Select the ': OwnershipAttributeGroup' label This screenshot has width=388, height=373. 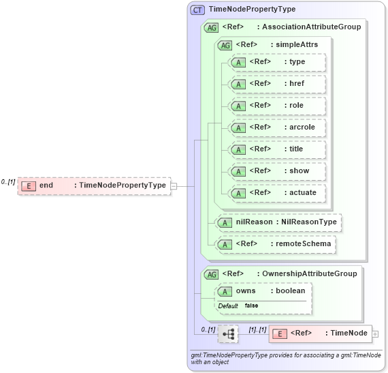(x=307, y=273)
